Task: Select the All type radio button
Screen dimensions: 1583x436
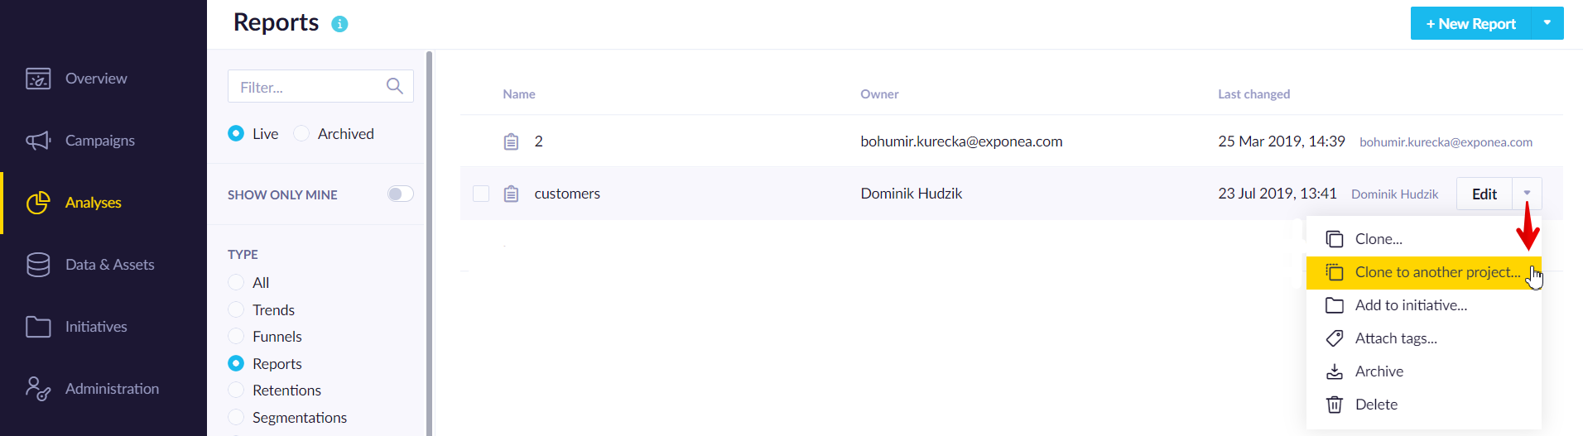Action: click(236, 282)
